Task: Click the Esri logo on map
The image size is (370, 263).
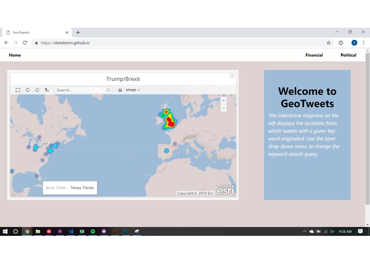Action: point(226,190)
